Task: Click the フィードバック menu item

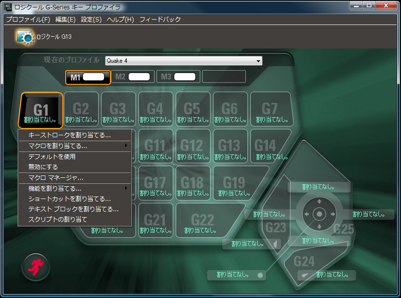Action: 160,20
